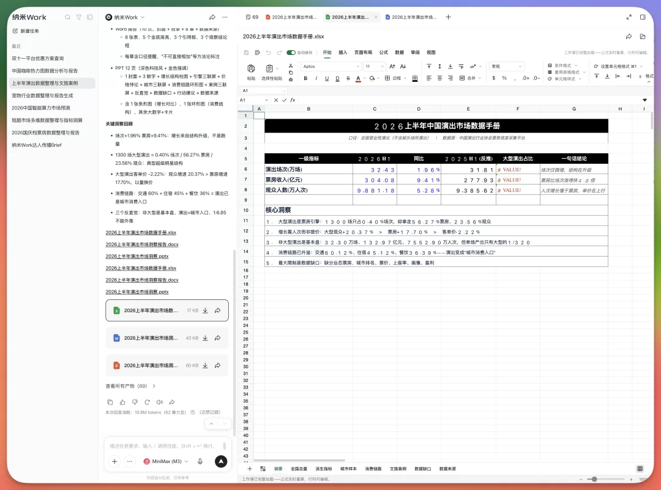Click the Undo arrow in spreadsheet toolbar

click(268, 53)
